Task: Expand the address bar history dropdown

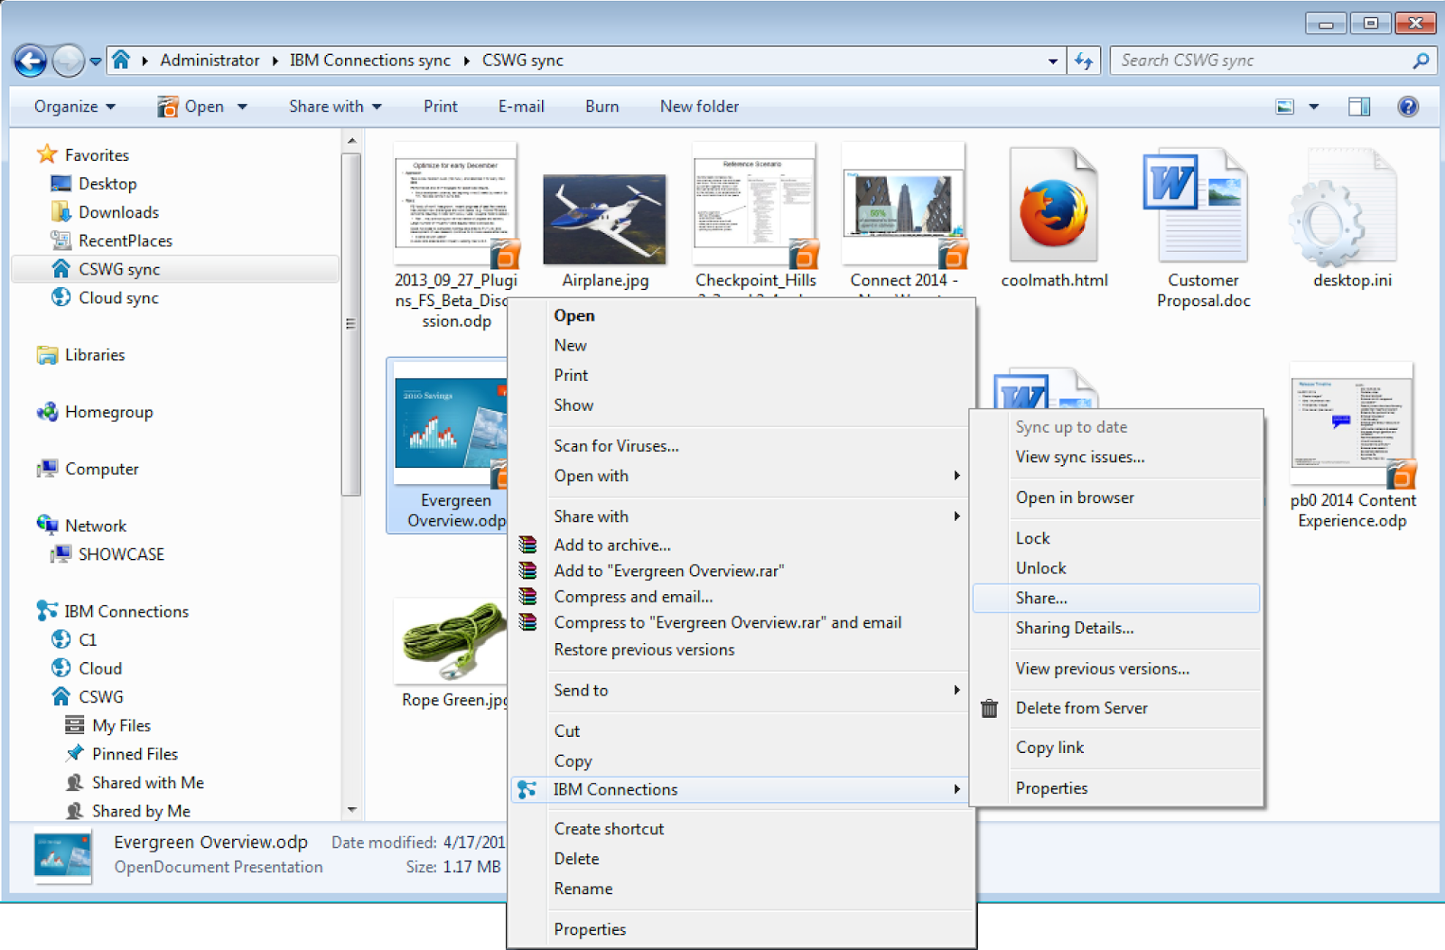Action: coord(1053,61)
